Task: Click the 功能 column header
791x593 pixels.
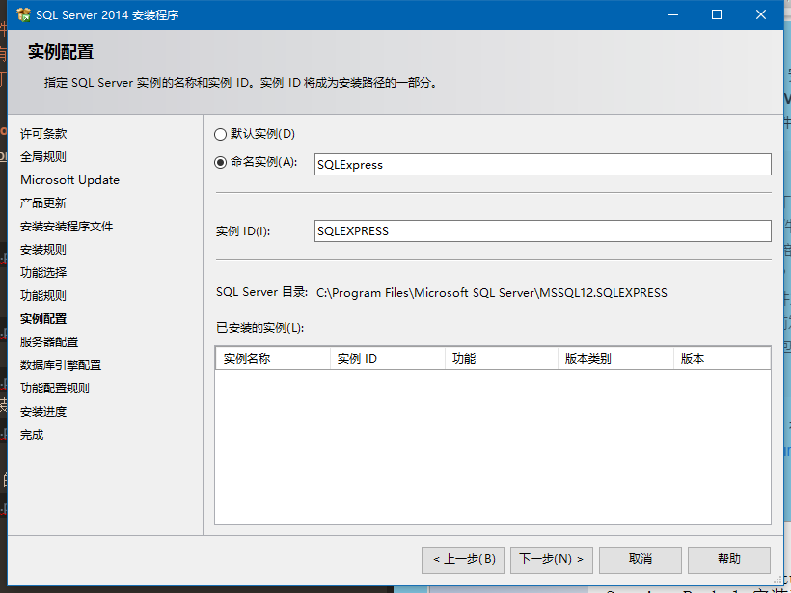Action: tap(502, 359)
